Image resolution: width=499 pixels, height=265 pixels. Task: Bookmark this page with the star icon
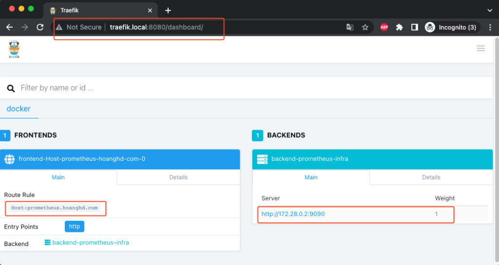[365, 27]
